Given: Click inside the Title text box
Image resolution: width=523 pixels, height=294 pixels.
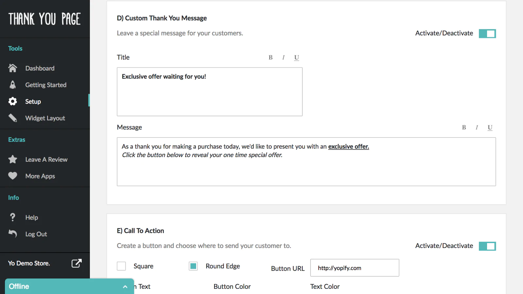Looking at the screenshot, I should tap(210, 92).
